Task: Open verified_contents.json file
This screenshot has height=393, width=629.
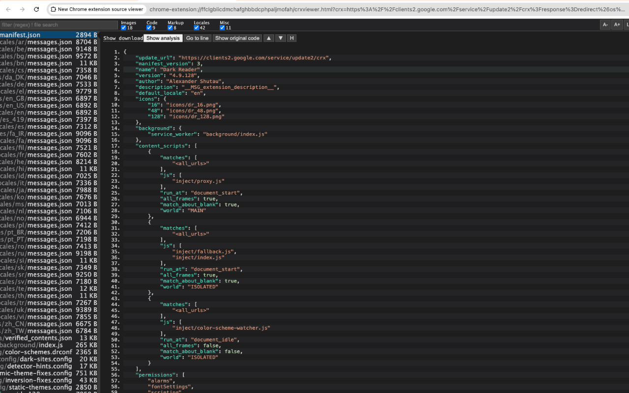Action: (x=49, y=338)
